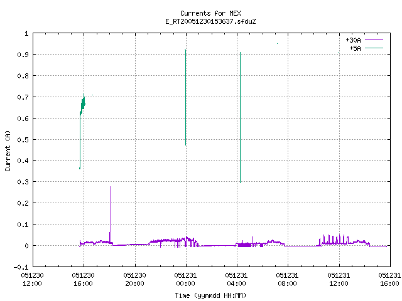Viewport: 402px width, 301px height.
Task: Click the y-axis tick label -0.1
Action: (x=21, y=267)
